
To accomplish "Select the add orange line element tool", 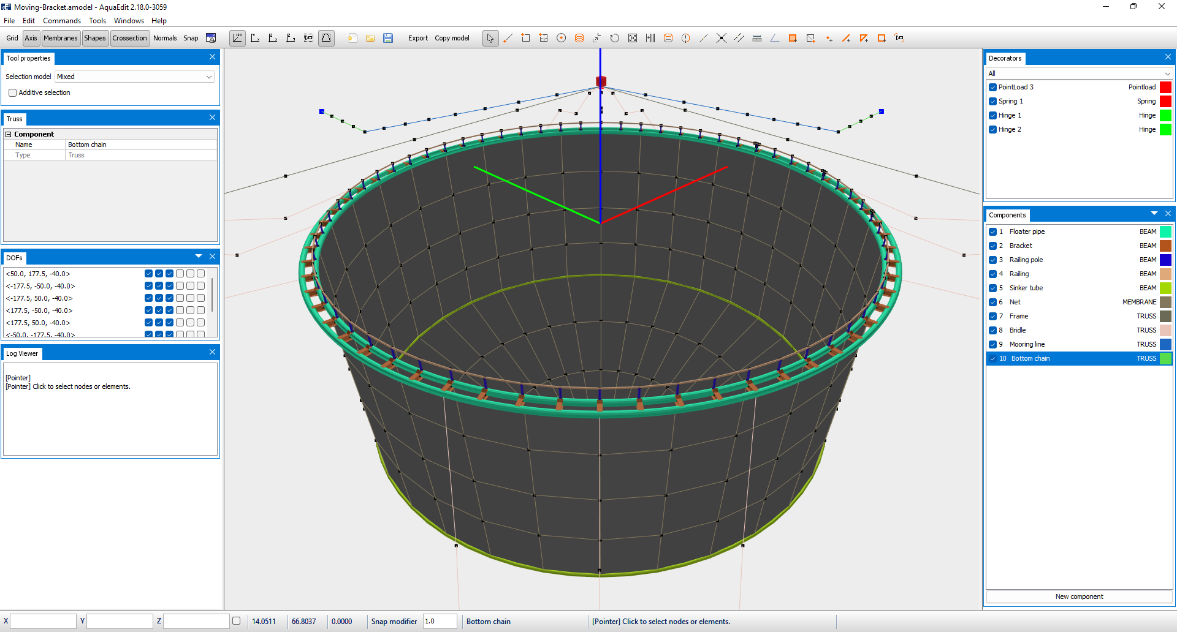I will [846, 38].
